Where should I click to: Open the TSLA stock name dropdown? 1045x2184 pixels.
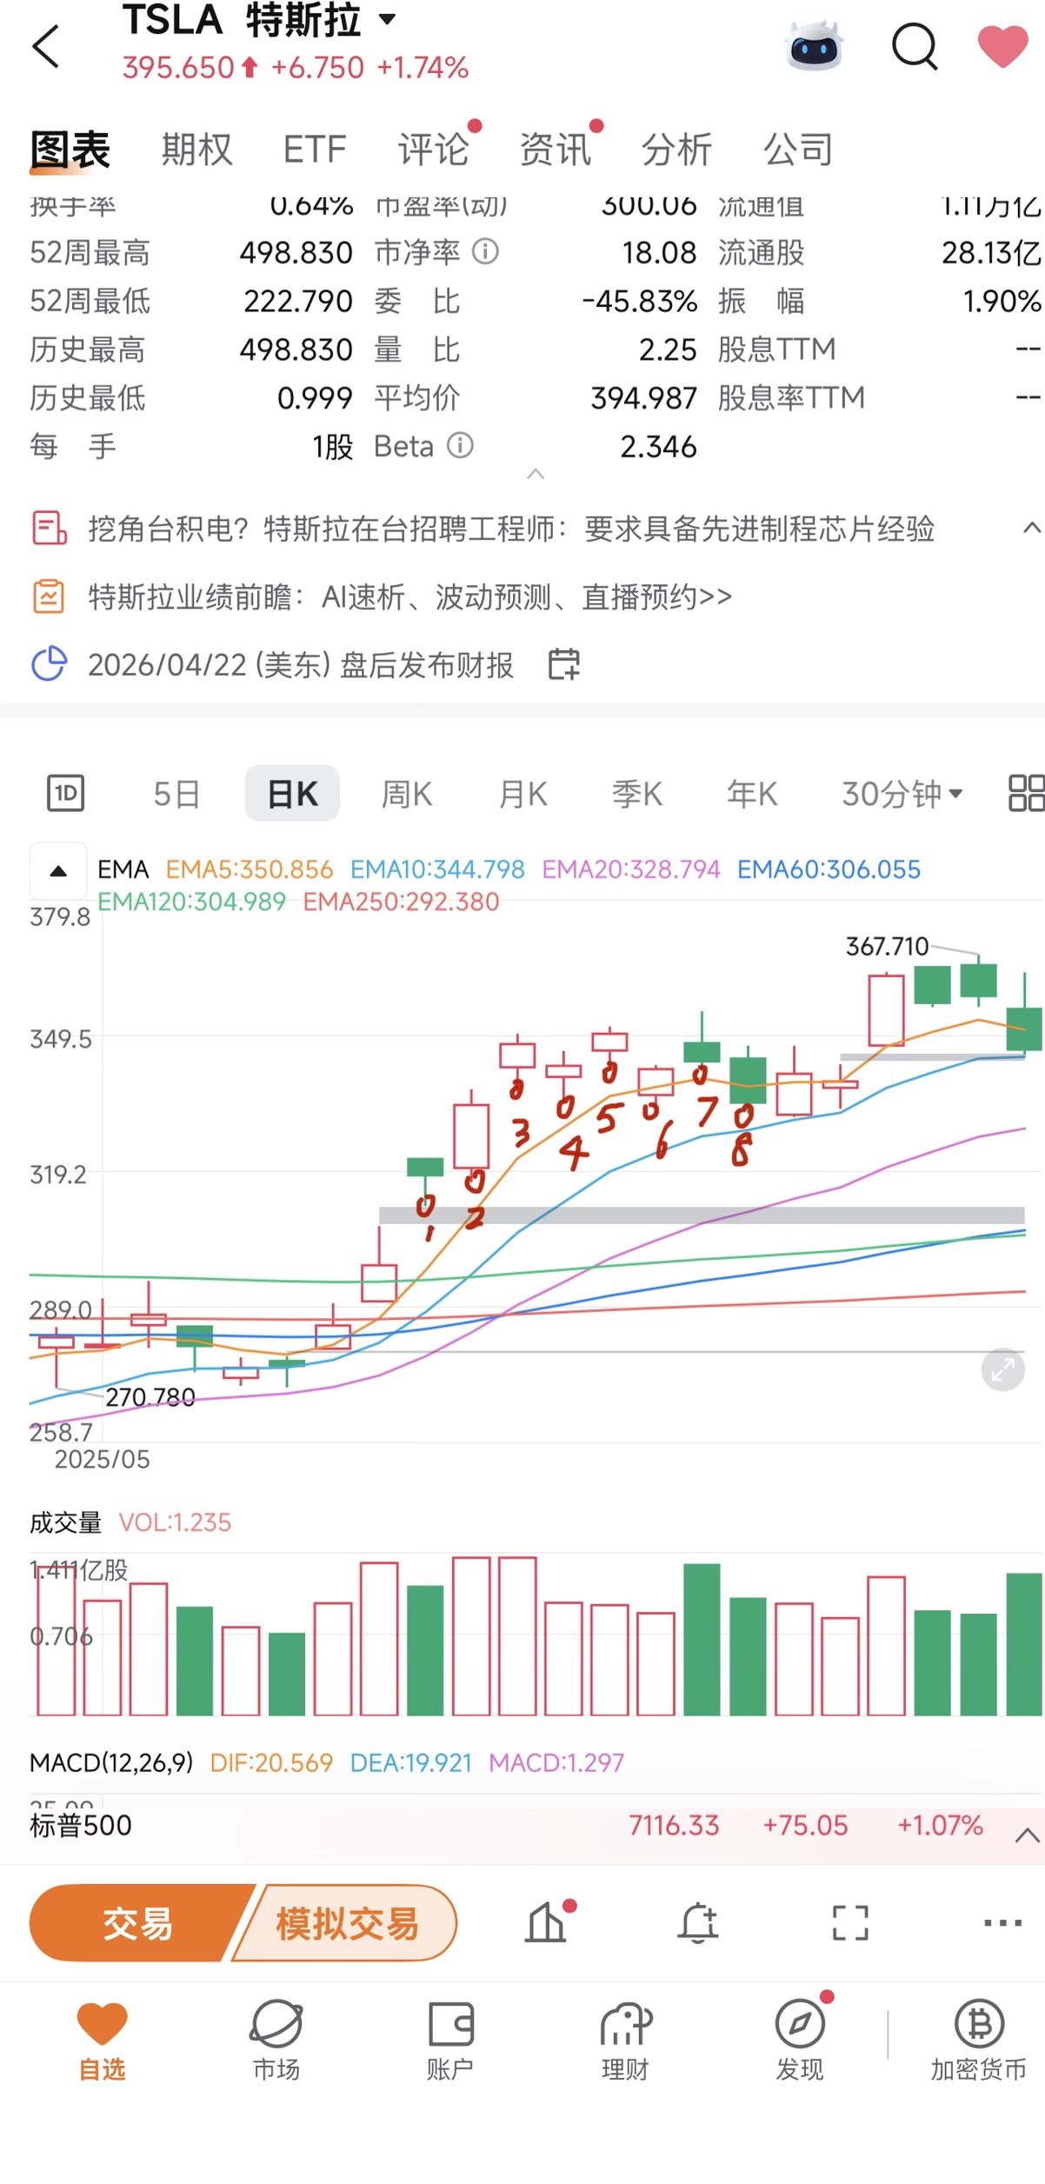[388, 19]
